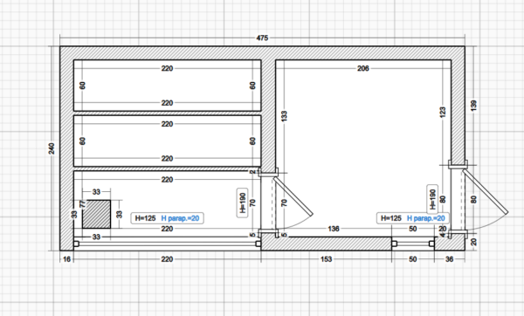524x316 pixels.
Task: Select the hatched 33x33 square column
Action: (x=97, y=214)
